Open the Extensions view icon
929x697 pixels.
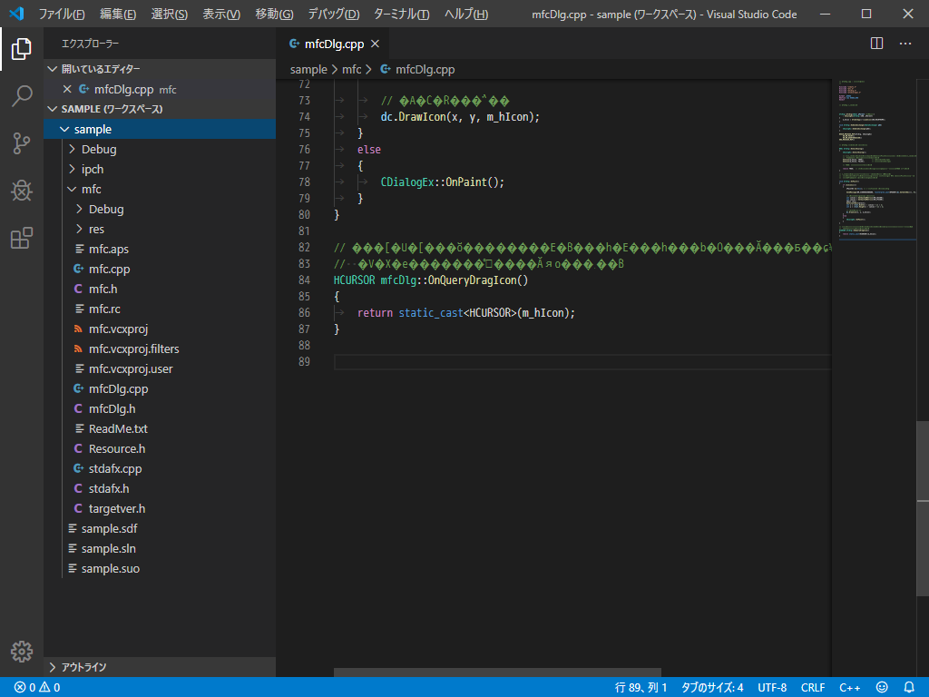pyautogui.click(x=22, y=238)
